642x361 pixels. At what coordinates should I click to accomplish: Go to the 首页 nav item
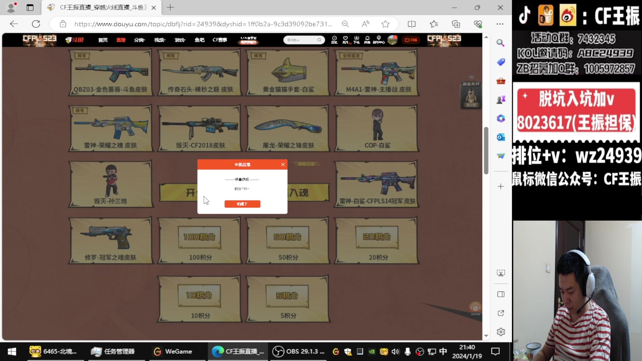pyautogui.click(x=103, y=40)
